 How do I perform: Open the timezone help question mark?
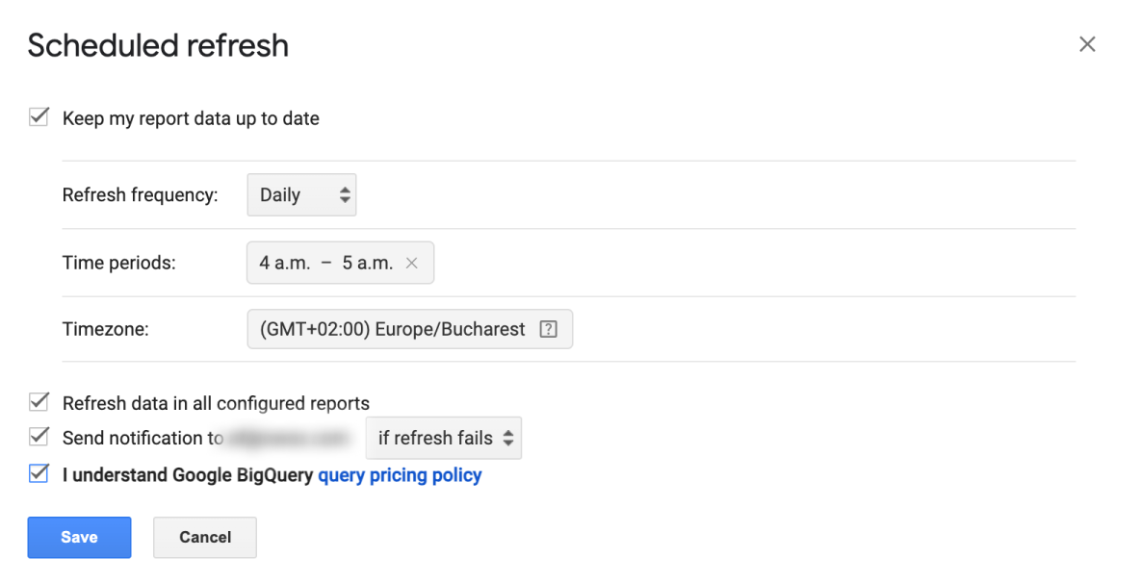[548, 330]
